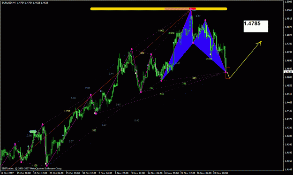This screenshot has height=175, width=293.
Task: Click the 1.128 ratio label near bottom
Action: (34, 166)
